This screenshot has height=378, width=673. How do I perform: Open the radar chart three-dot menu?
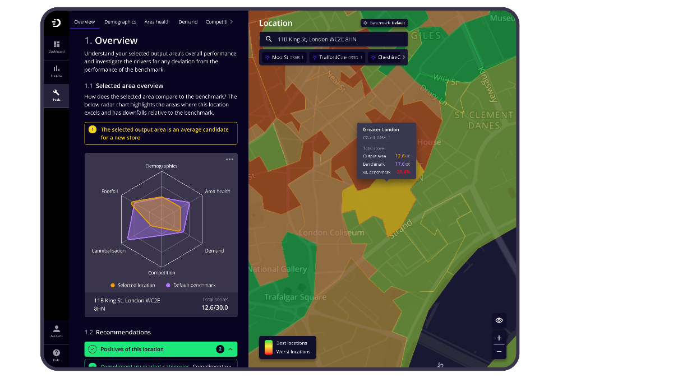tap(230, 160)
